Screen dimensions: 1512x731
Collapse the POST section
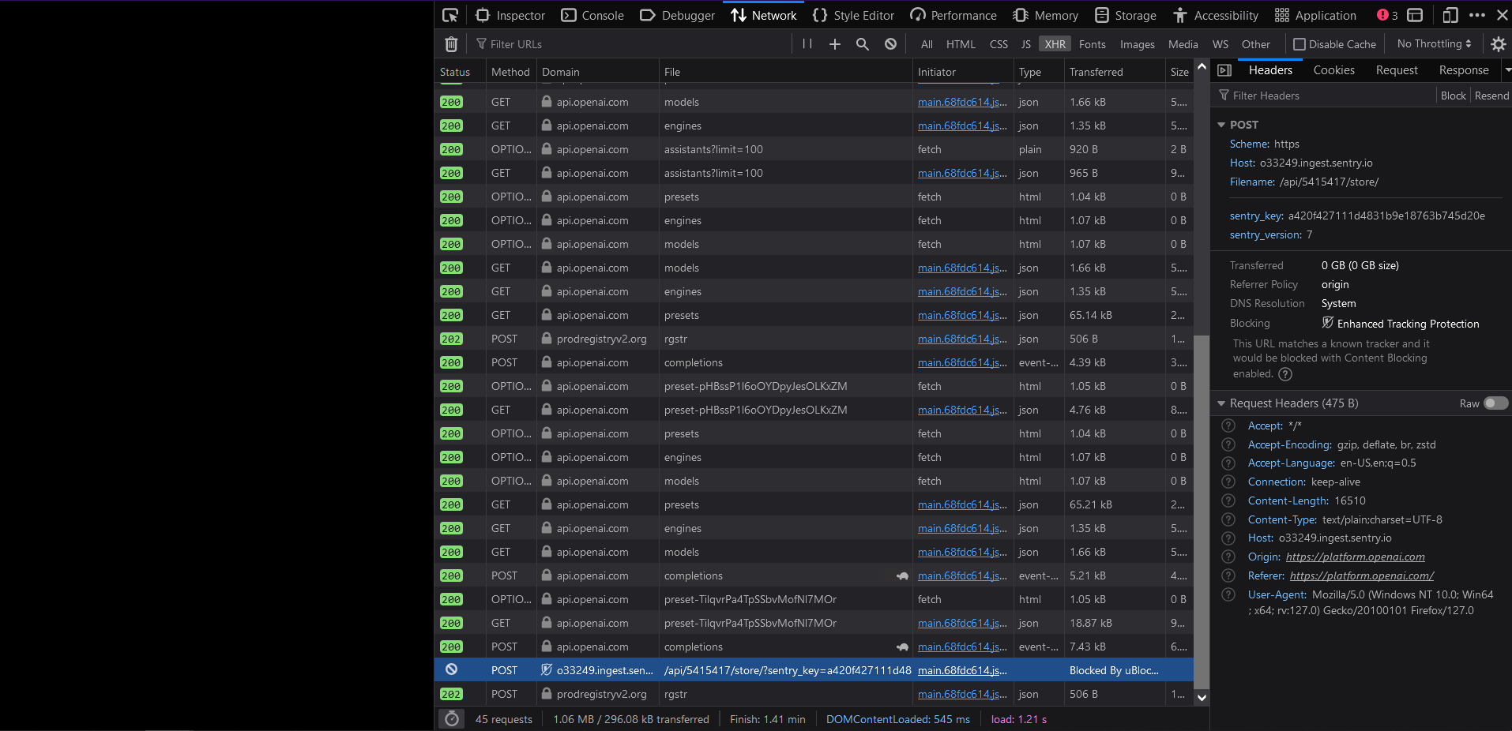point(1222,125)
